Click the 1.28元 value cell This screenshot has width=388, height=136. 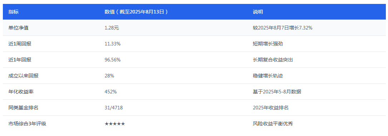(112, 28)
